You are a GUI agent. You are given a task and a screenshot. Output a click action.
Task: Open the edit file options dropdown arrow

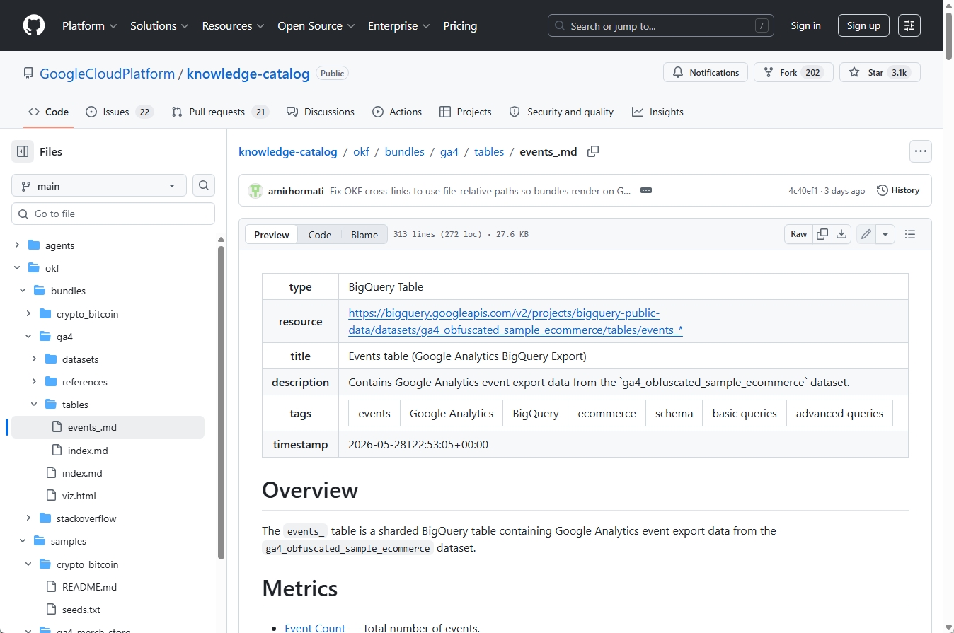(885, 234)
